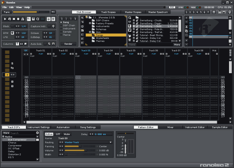Click the Render button

pos(68,44)
